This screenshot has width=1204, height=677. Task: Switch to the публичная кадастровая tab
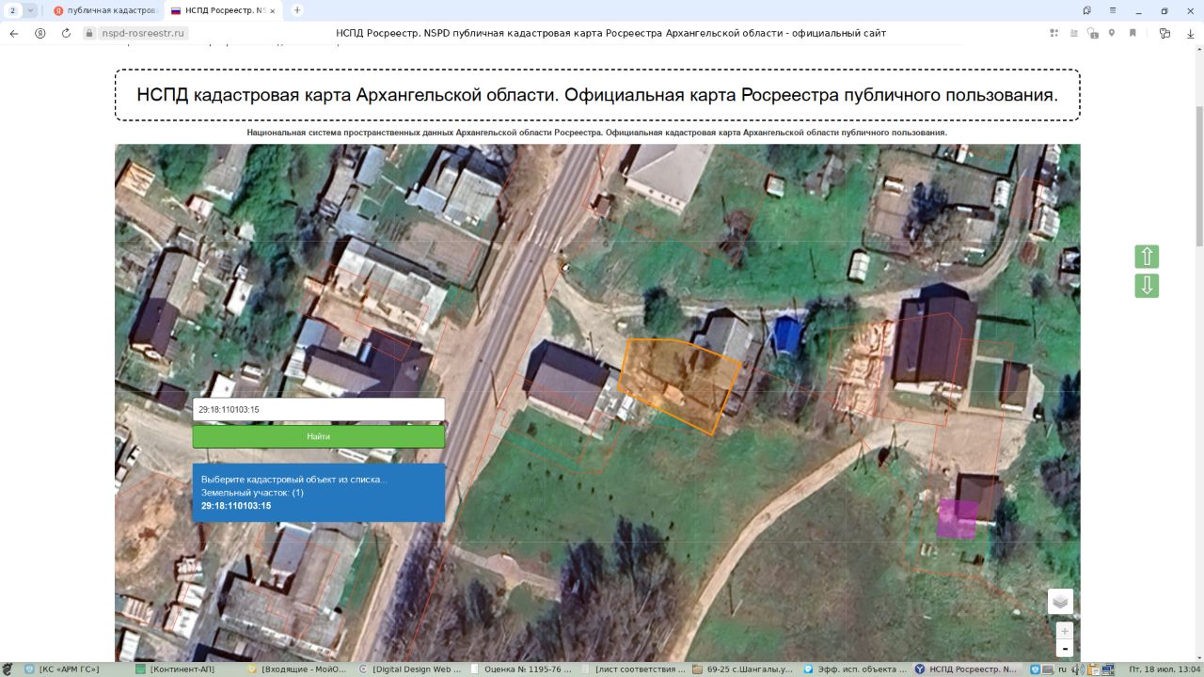pos(104,10)
